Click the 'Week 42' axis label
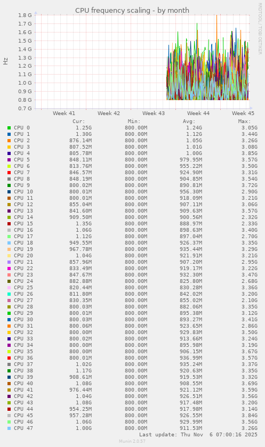The width and height of the screenshot is (265, 447). [109, 113]
